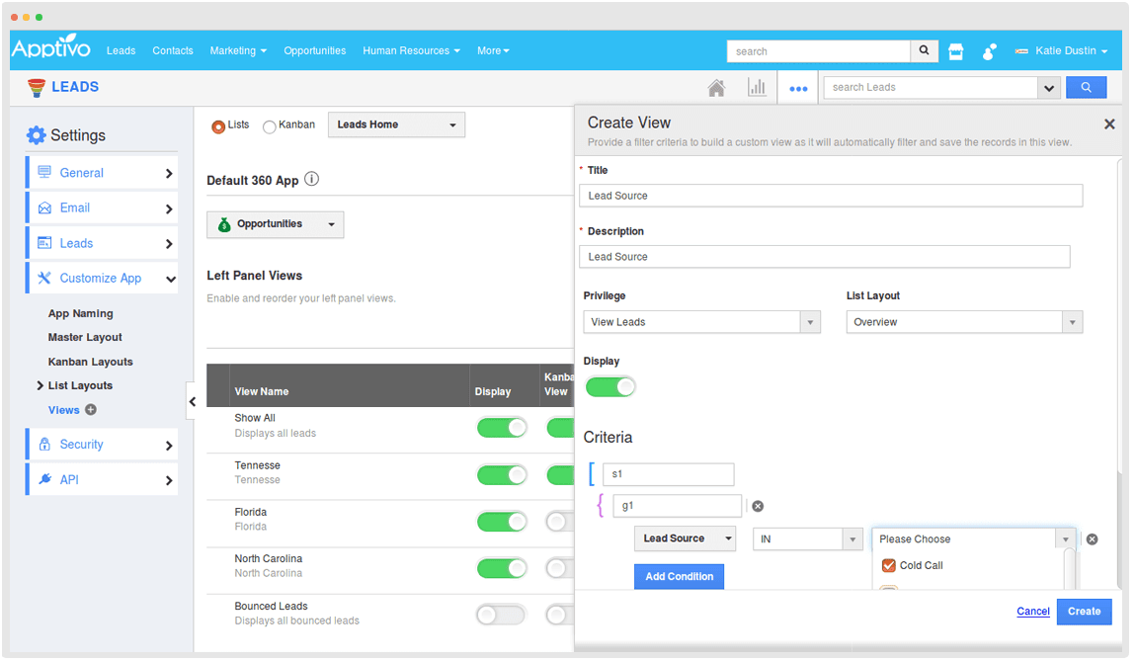Viewport: 1136px width, 662px height.
Task: Open Master Layout settings
Action: pos(85,338)
